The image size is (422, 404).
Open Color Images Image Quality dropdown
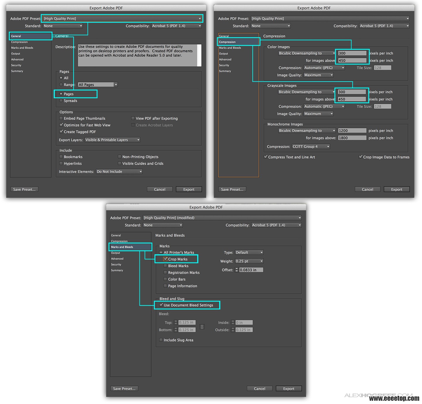point(319,75)
